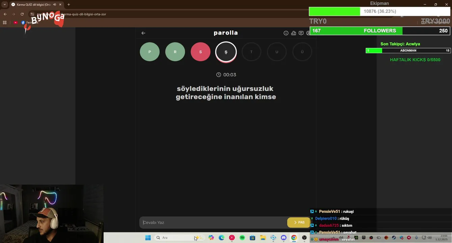Screen dimensions: 452x243
Task: Minimize the Chrome window
Action: pyautogui.click(x=425, y=4)
